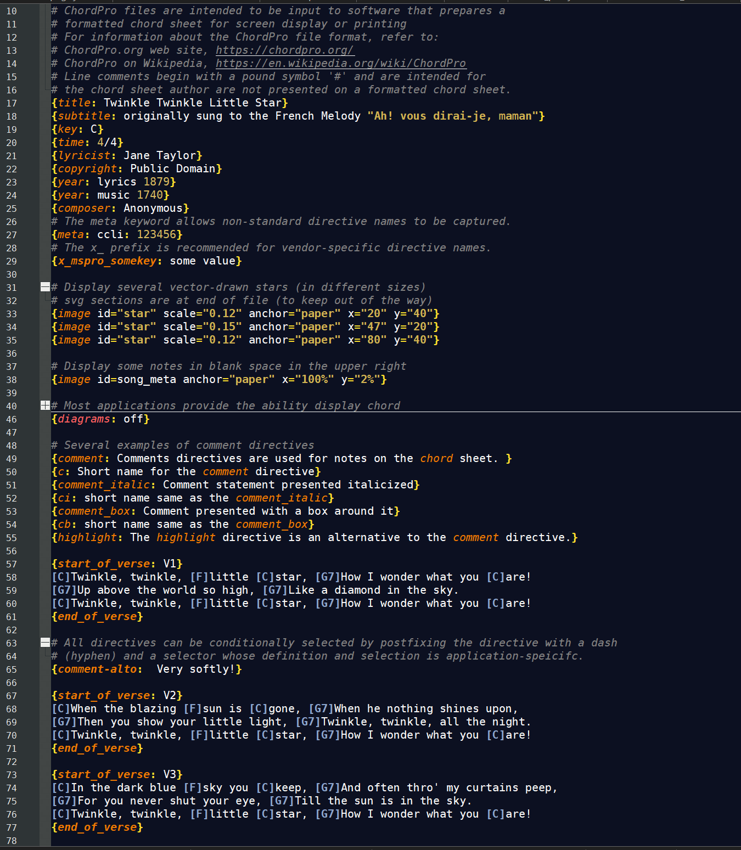Click 'song_meta' in the image directive
The height and width of the screenshot is (850, 741).
point(147,379)
